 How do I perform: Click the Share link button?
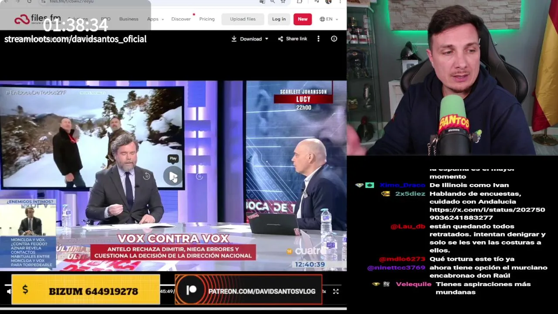(x=293, y=39)
